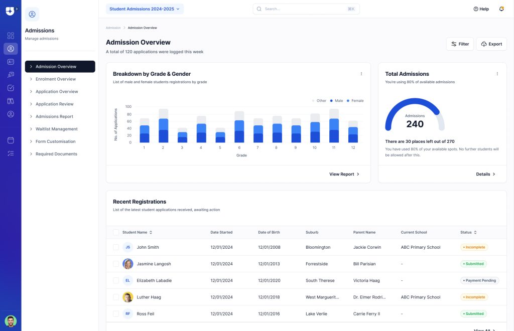Click the Search input field
This screenshot has width=514, height=331.
click(306, 9)
